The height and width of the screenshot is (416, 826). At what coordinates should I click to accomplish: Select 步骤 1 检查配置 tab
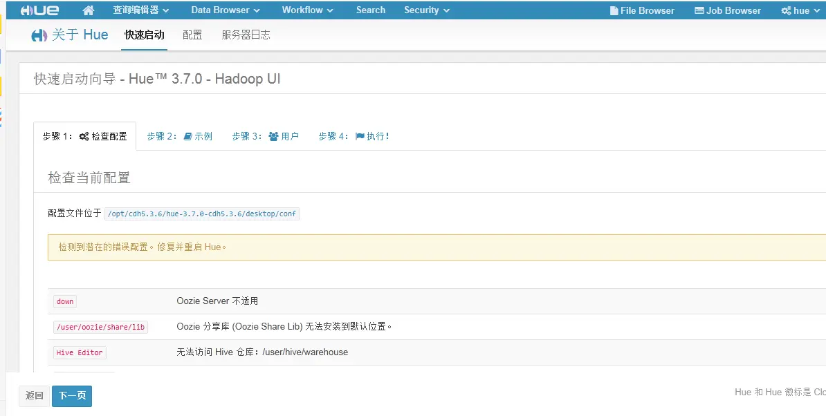pyautogui.click(x=85, y=136)
